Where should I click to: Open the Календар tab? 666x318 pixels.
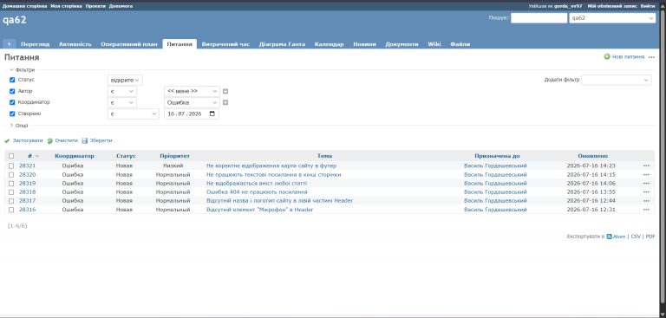click(330, 44)
